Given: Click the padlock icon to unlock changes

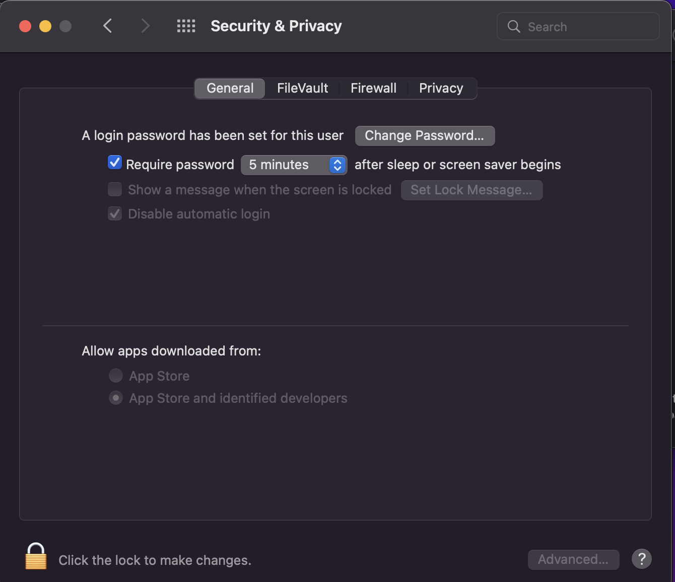Looking at the screenshot, I should click(x=36, y=556).
